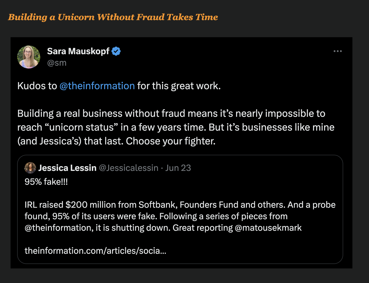Screen dimensions: 369x283
Task: Open the theinformation.com/articles link
Action: [x=95, y=251]
